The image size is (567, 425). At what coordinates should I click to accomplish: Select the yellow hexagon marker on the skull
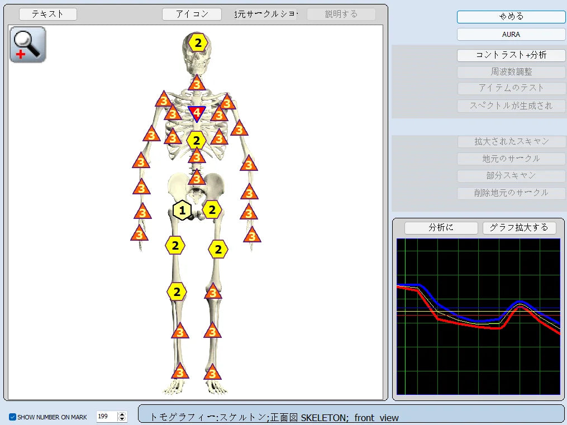point(197,42)
